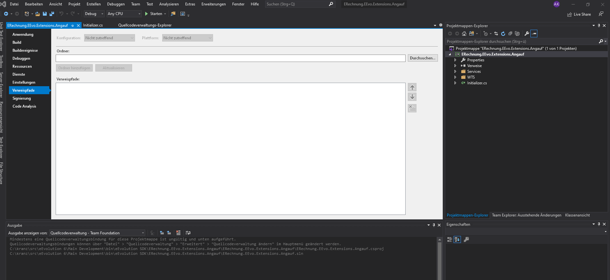
Task: Click the new project icon in toolbar
Action: (27, 14)
